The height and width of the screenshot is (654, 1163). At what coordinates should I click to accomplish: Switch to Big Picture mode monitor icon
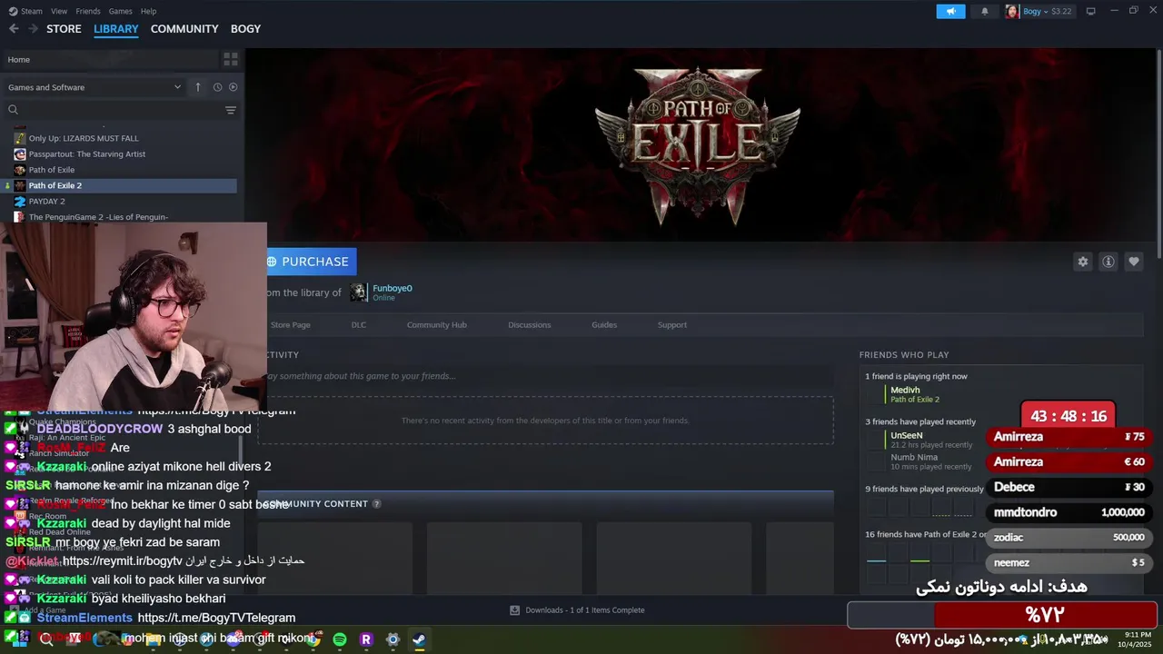[x=1090, y=11]
